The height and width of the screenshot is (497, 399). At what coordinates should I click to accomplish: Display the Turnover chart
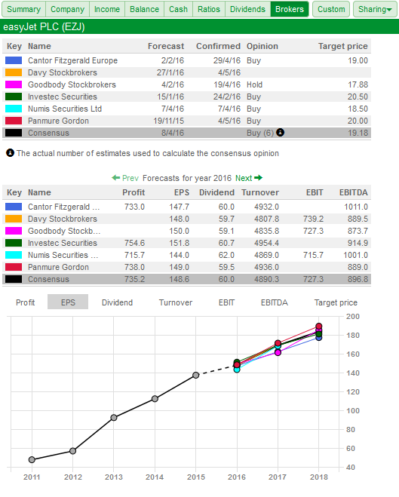pyautogui.click(x=176, y=302)
